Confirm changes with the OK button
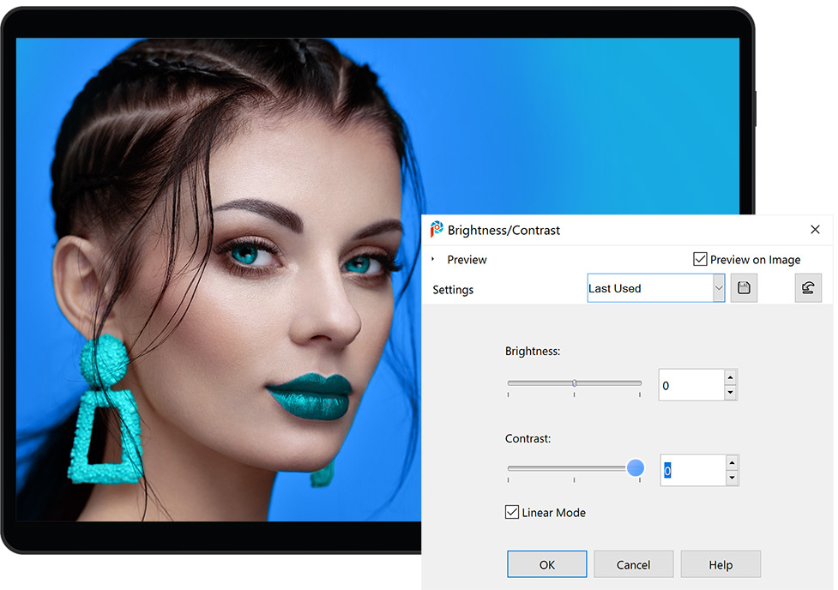The height and width of the screenshot is (590, 838). (546, 564)
